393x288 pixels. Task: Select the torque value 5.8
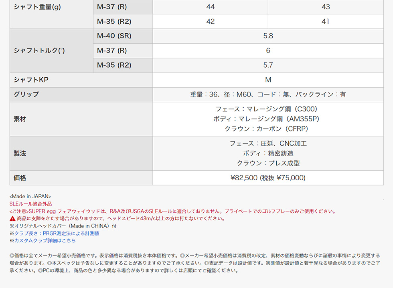[x=268, y=36]
